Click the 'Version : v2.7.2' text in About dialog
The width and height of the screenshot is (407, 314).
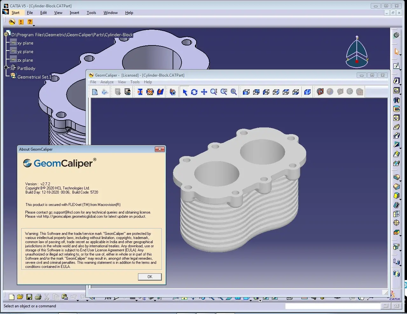(38, 184)
